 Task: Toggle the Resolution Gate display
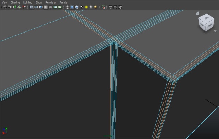point(41,7)
